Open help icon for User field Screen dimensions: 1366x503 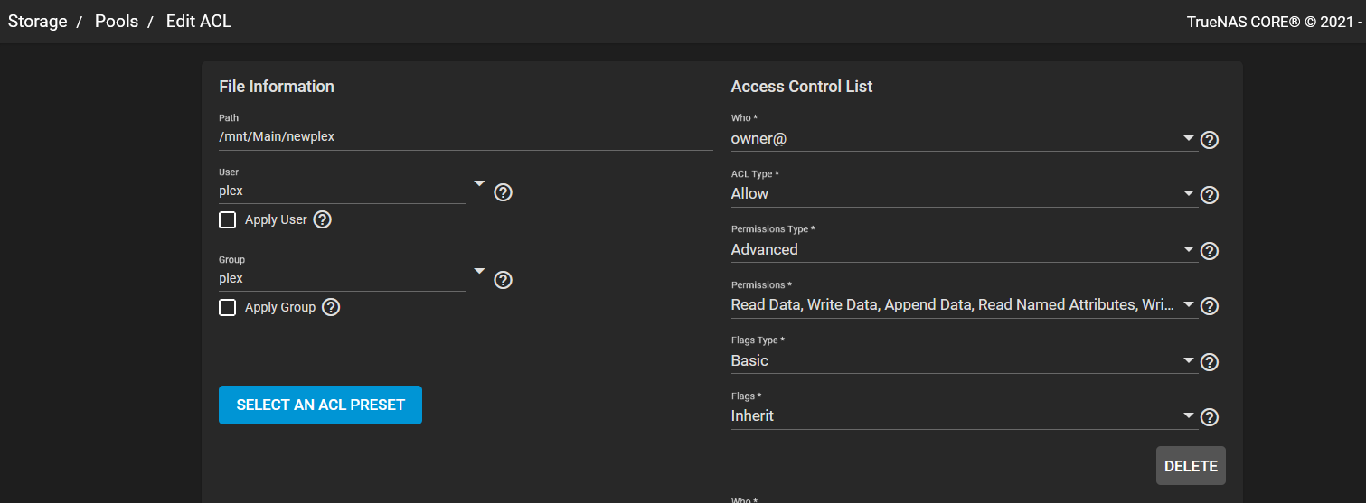point(504,192)
